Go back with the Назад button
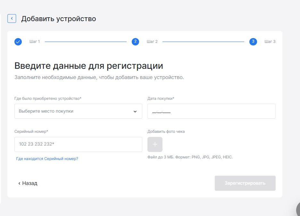Screen dimensions: 300x216 (28, 183)
